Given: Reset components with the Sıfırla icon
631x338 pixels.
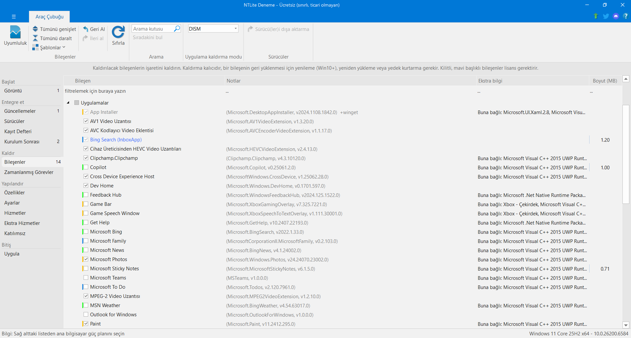Looking at the screenshot, I should tap(118, 32).
